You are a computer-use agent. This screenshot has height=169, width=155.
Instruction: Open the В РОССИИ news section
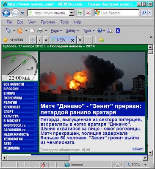(11, 89)
